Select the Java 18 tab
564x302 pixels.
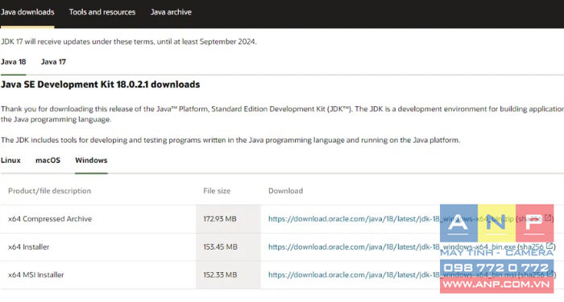pyautogui.click(x=14, y=62)
